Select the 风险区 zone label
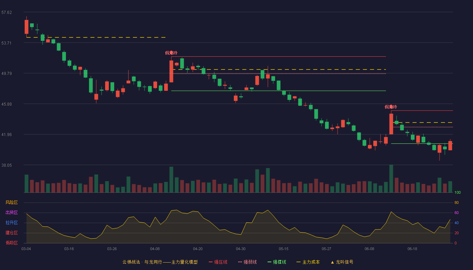 (x=11, y=202)
